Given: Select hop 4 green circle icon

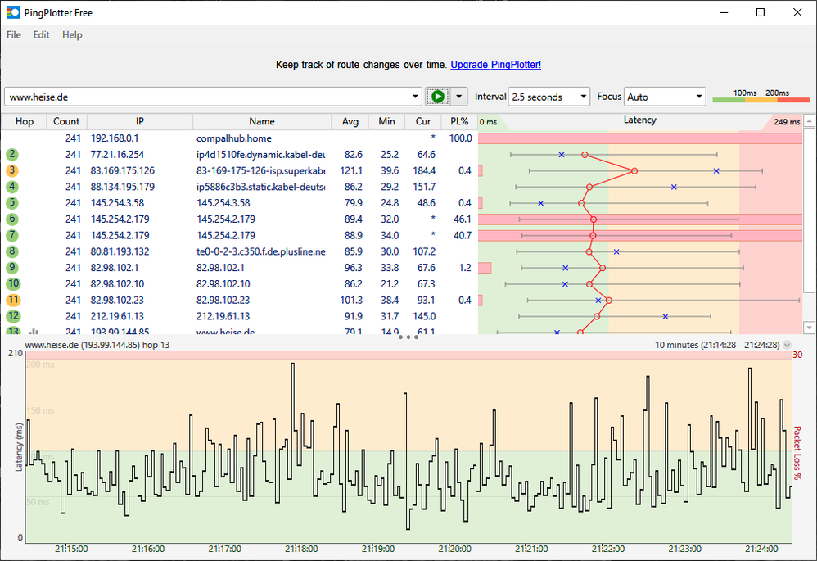Looking at the screenshot, I should [12, 187].
